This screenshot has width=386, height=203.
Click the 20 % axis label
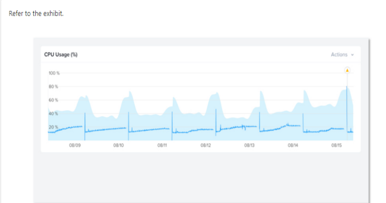(x=53, y=127)
